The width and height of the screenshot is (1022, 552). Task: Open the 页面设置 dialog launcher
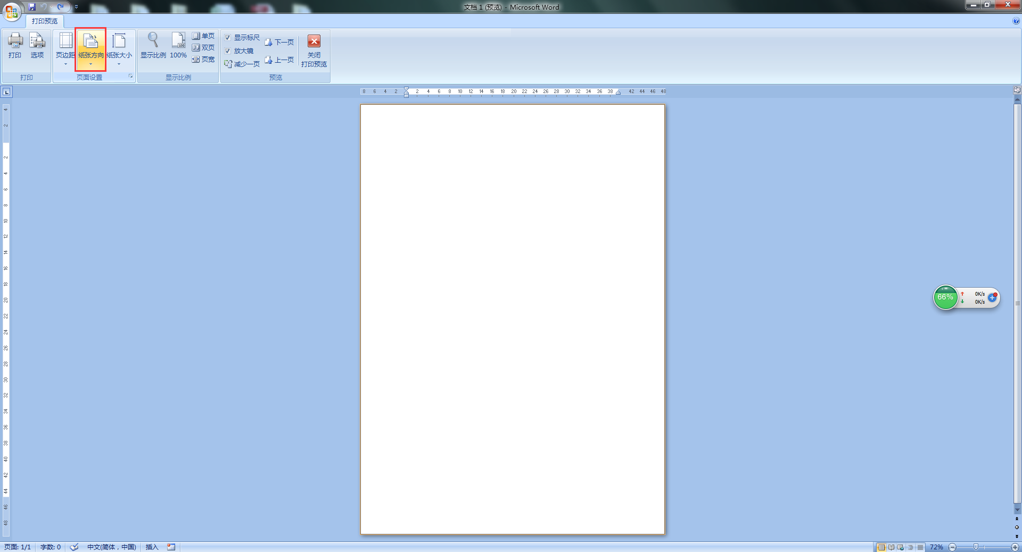pos(130,77)
